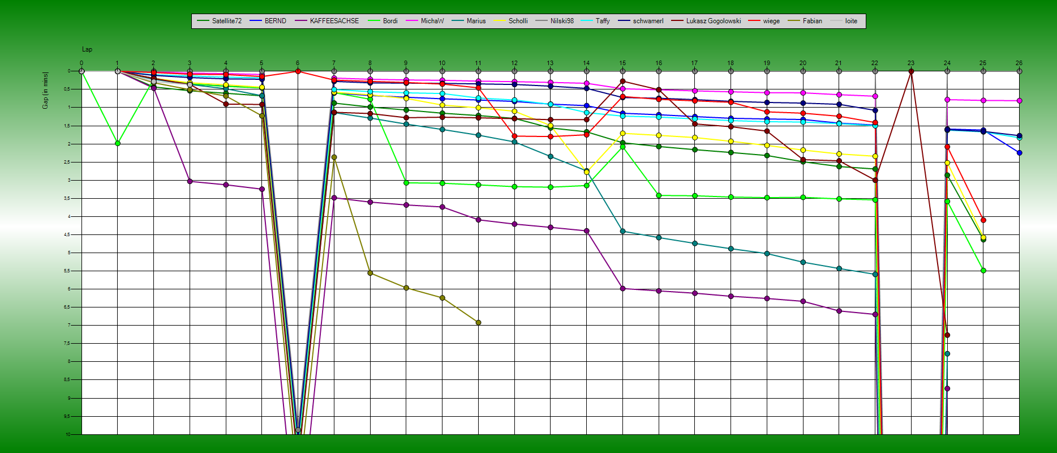Click MichaW's magenta point at lap 26
Viewport: 1057px width, 453px height.
click(1019, 101)
